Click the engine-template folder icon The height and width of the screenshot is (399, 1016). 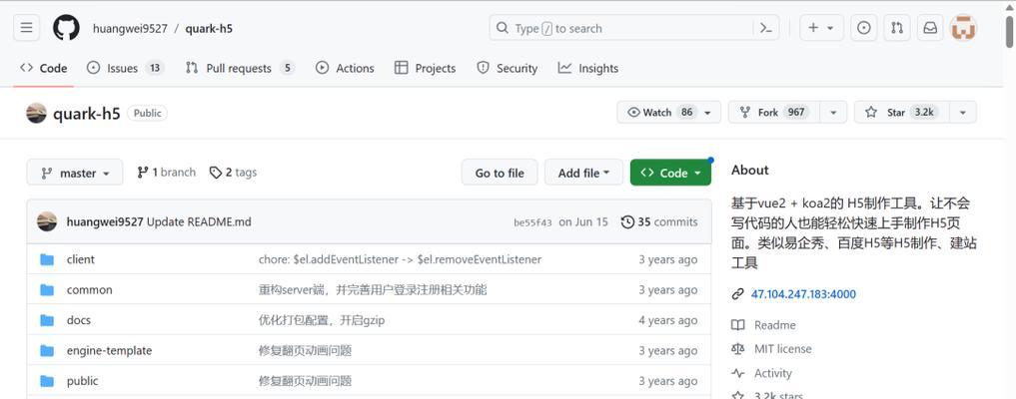pos(47,350)
